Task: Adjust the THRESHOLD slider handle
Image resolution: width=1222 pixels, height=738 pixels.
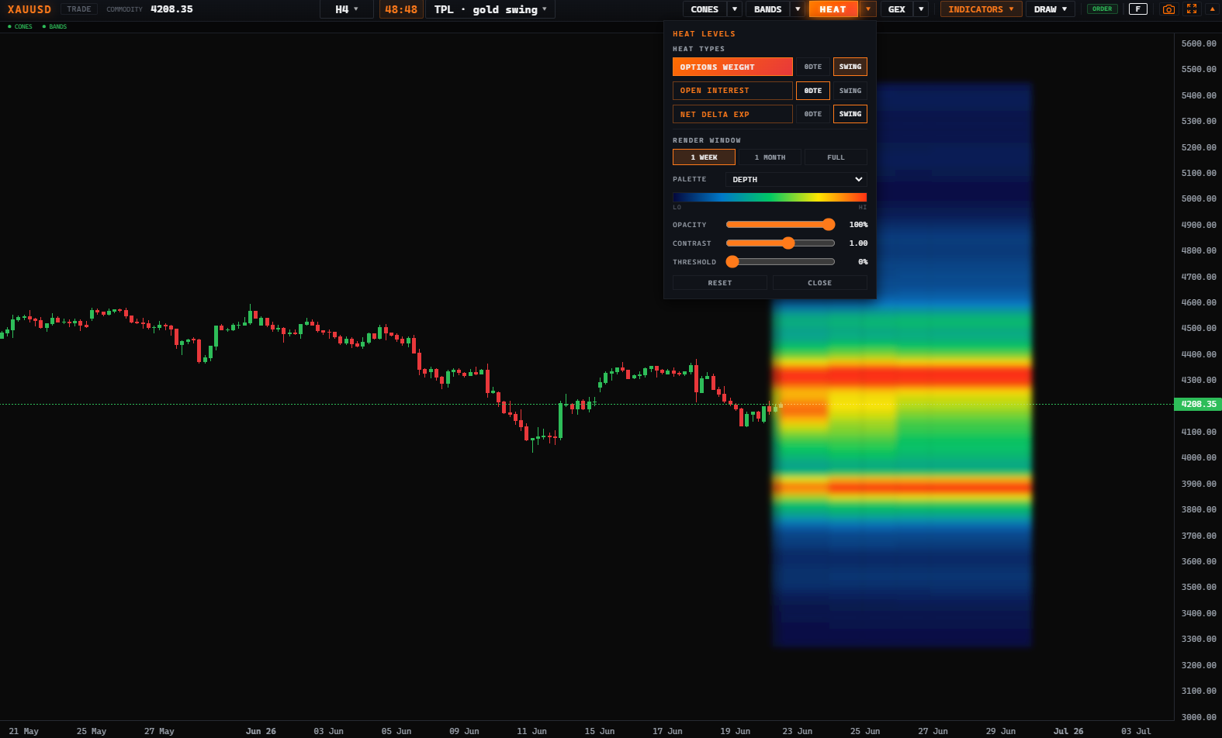Action: [x=732, y=262]
